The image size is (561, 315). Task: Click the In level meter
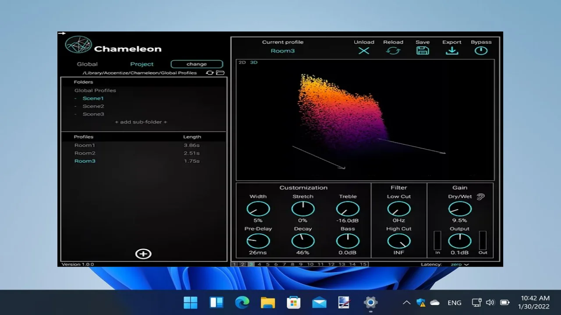coord(437,240)
